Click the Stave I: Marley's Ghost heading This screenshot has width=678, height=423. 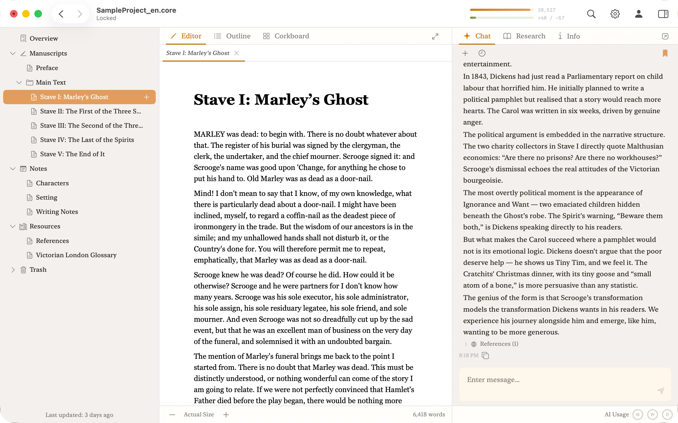(x=281, y=100)
